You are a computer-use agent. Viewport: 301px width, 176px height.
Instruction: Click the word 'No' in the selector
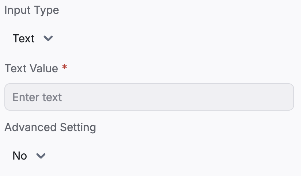20,156
